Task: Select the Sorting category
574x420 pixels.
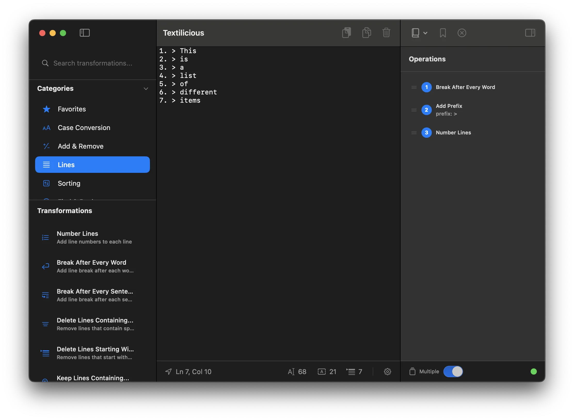Action: coord(69,183)
